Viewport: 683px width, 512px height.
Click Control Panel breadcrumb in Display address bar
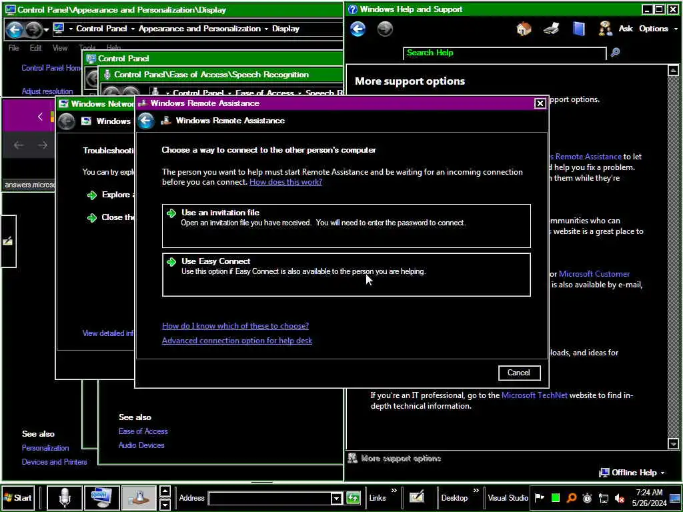[x=101, y=29]
